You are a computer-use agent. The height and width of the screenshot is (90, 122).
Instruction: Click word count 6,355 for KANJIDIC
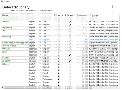click(x=86, y=49)
